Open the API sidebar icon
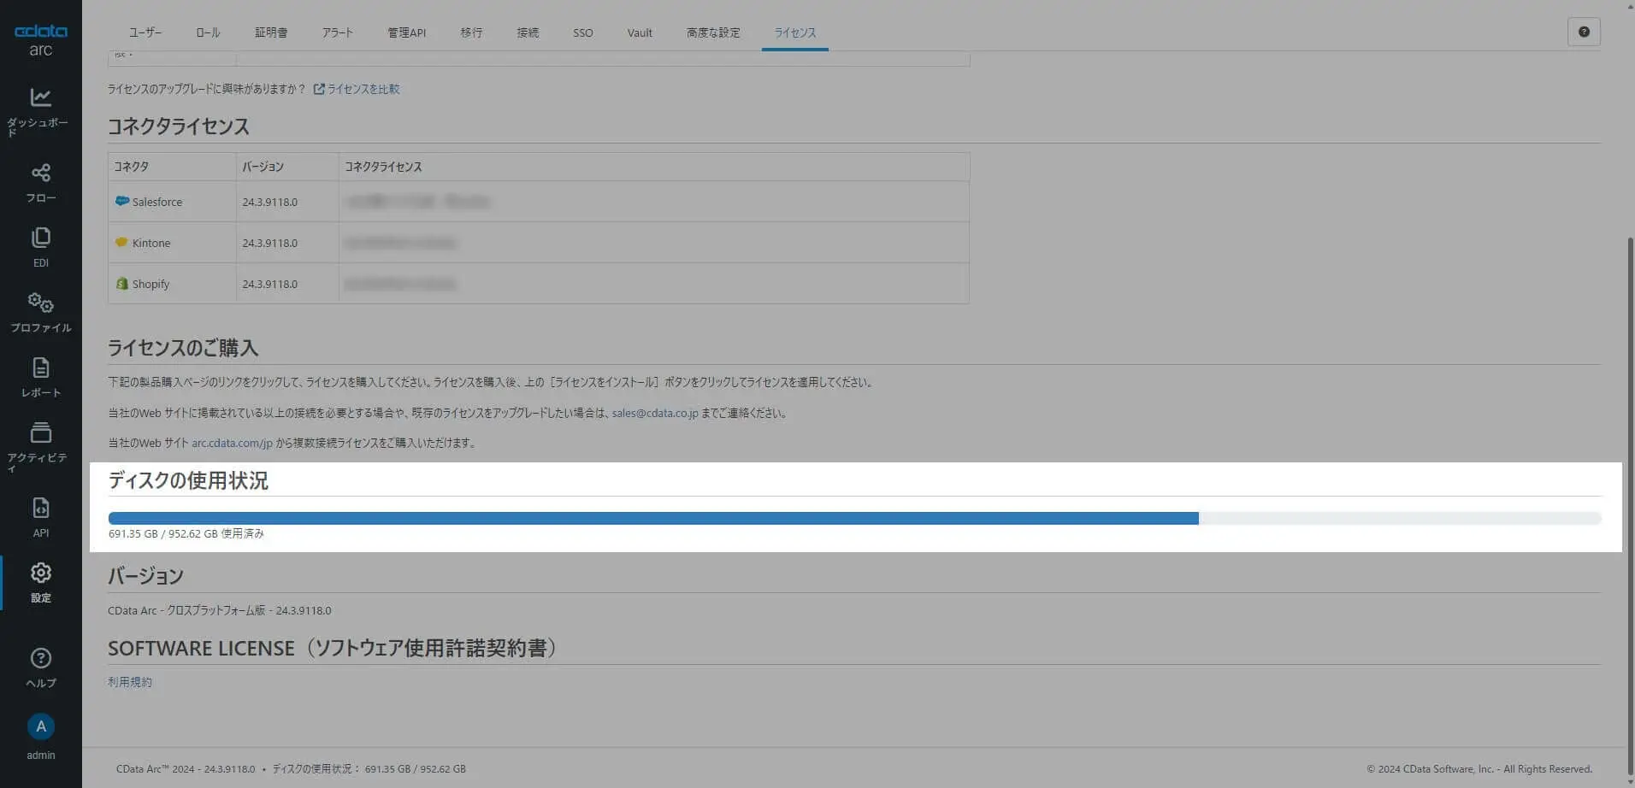This screenshot has width=1635, height=788. pos(41,508)
